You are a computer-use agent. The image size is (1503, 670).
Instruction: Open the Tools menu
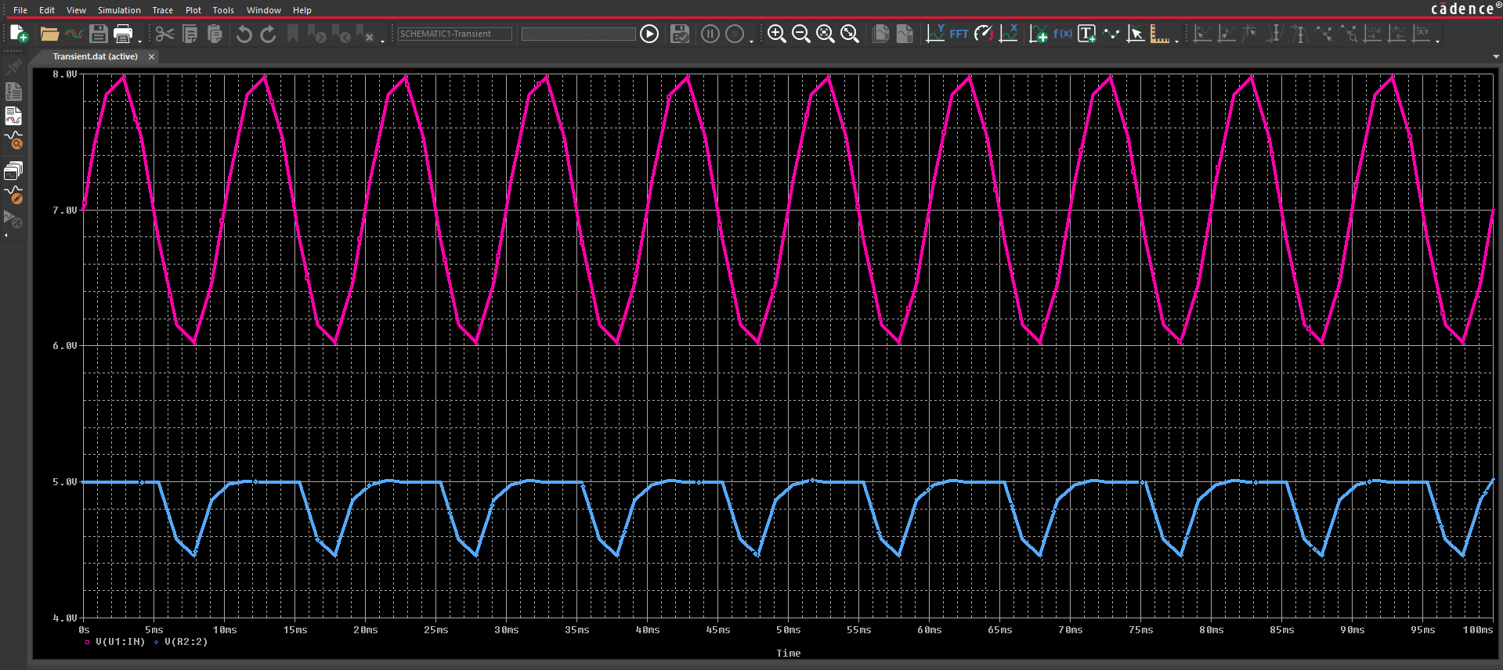point(223,10)
